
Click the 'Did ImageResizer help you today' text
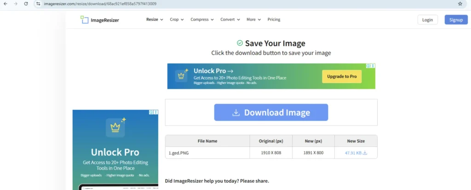(217, 181)
